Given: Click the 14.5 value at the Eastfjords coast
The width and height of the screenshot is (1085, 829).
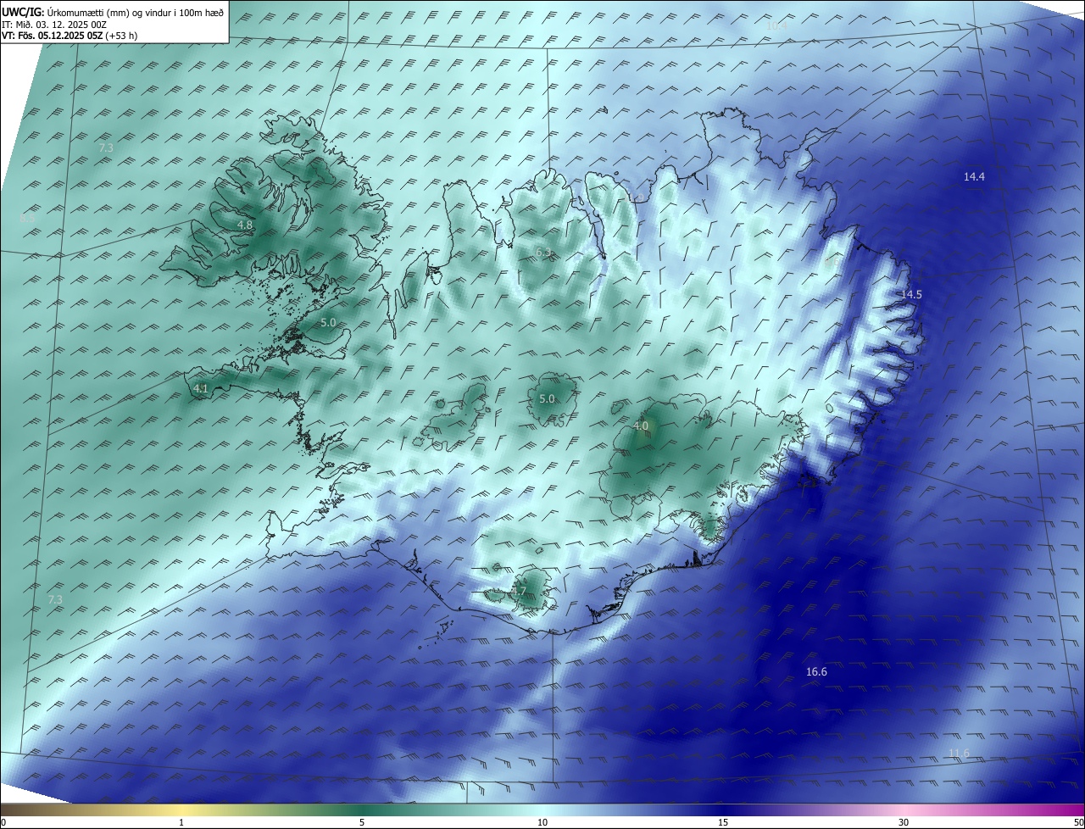Looking at the screenshot, I should [911, 295].
